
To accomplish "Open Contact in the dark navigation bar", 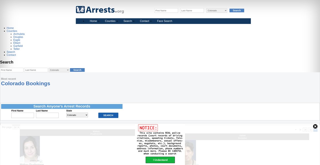I will point(145,21).
